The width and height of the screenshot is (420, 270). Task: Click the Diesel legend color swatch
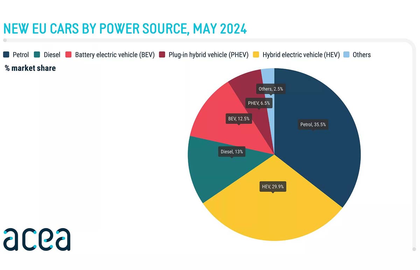point(37,55)
